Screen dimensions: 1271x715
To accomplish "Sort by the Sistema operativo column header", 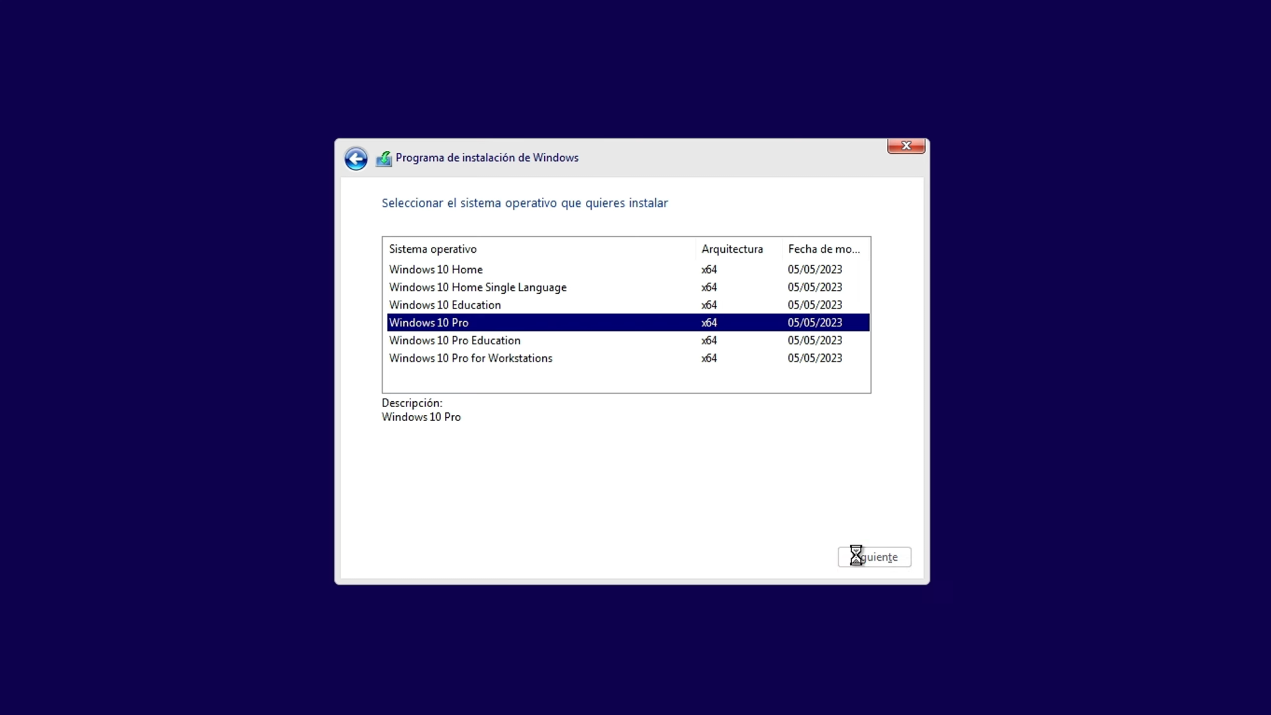I will click(432, 249).
